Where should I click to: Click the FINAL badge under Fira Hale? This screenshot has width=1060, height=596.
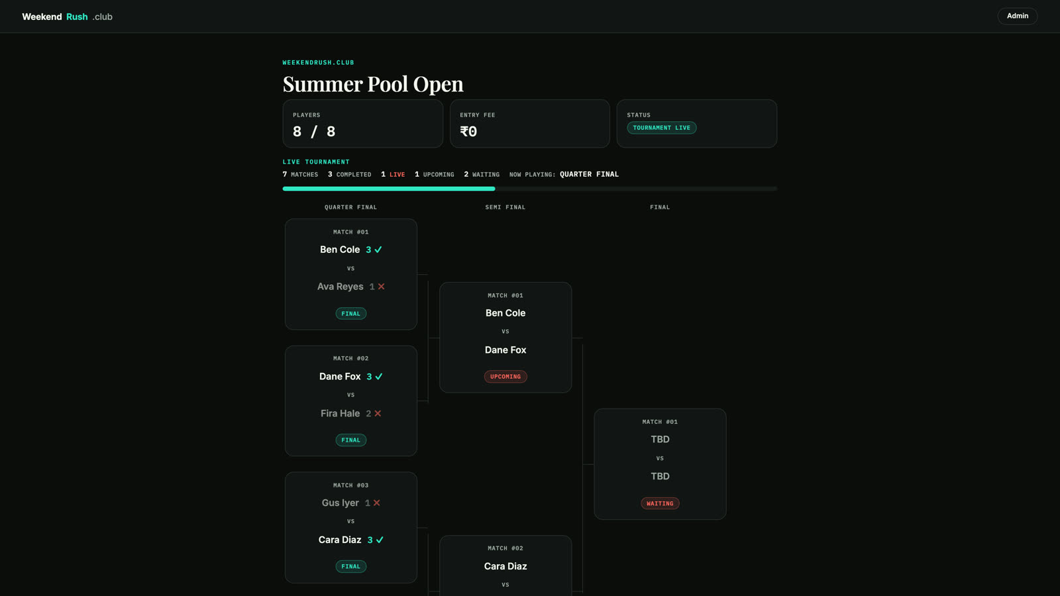(350, 440)
